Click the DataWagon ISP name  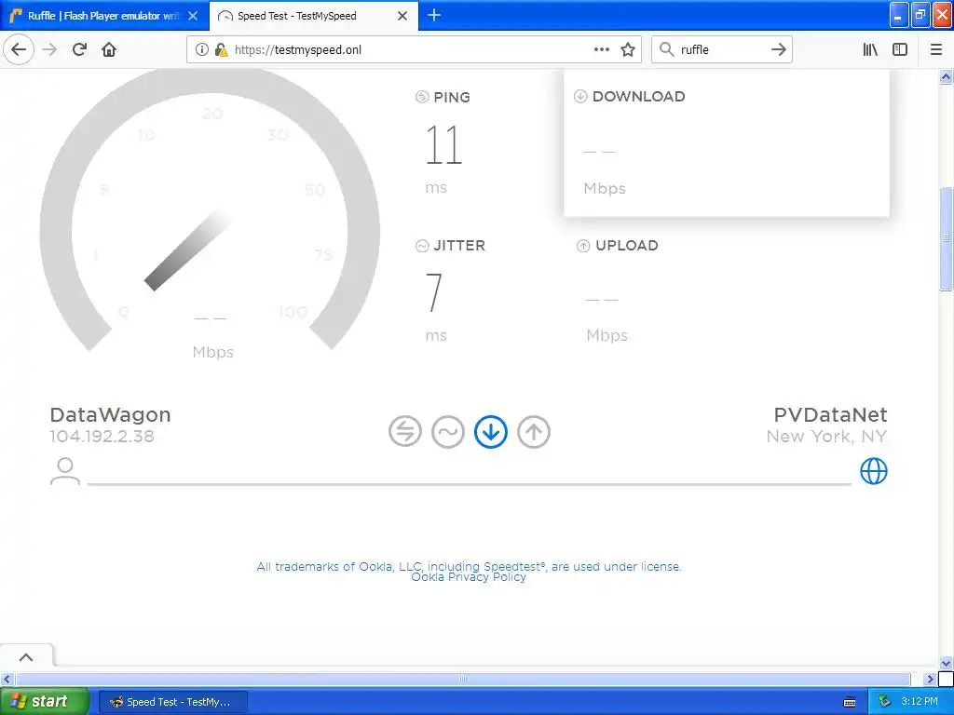point(110,414)
